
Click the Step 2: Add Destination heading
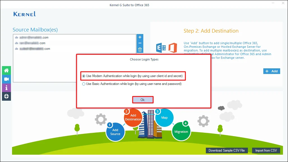tap(211, 31)
